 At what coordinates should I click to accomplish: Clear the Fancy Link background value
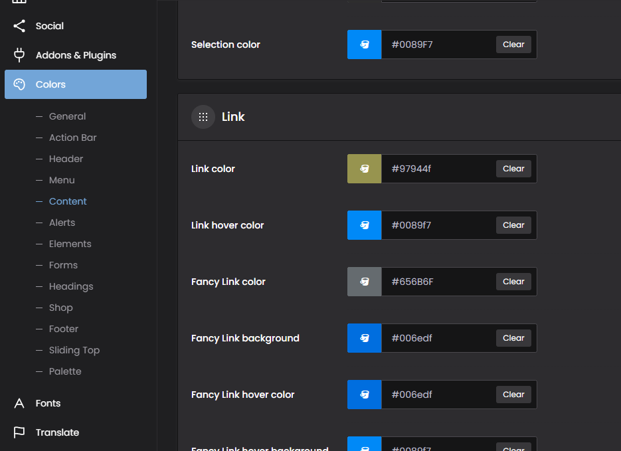pos(513,338)
